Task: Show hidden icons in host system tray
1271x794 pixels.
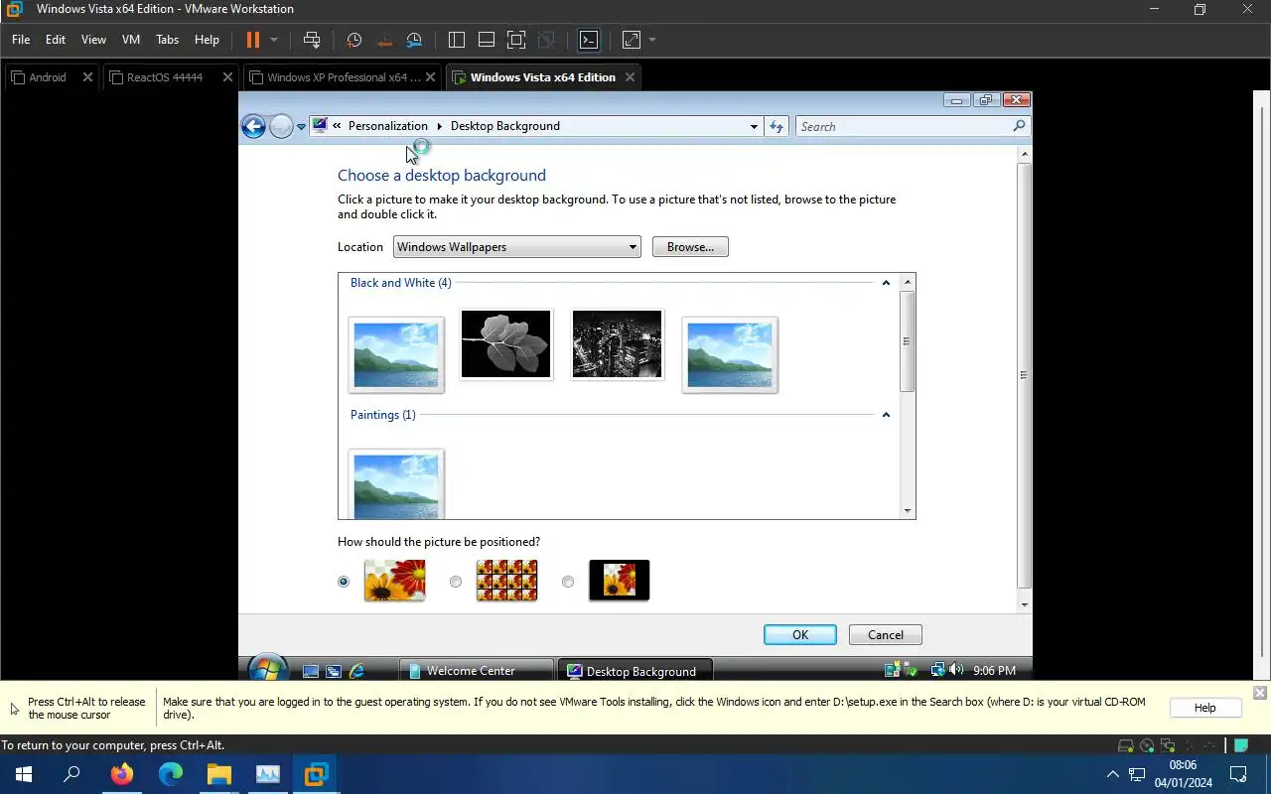Action: 1112,774
